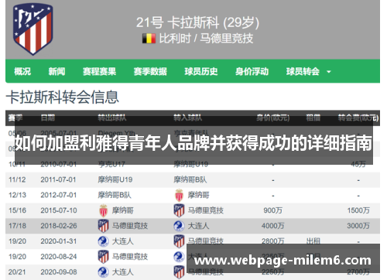This screenshot has width=387, height=280.
Task: Select the 球员转会 menu item
Action: 303,71
